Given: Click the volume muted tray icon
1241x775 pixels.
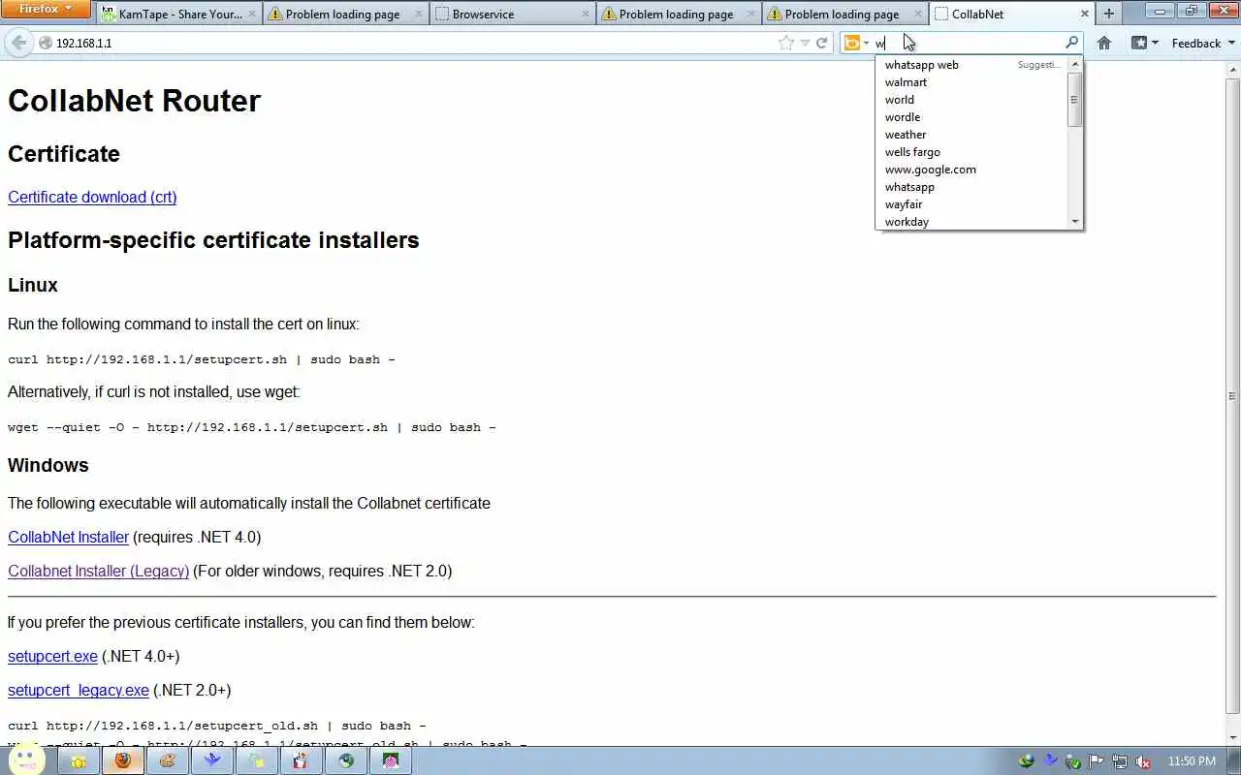Looking at the screenshot, I should click(x=1143, y=761).
